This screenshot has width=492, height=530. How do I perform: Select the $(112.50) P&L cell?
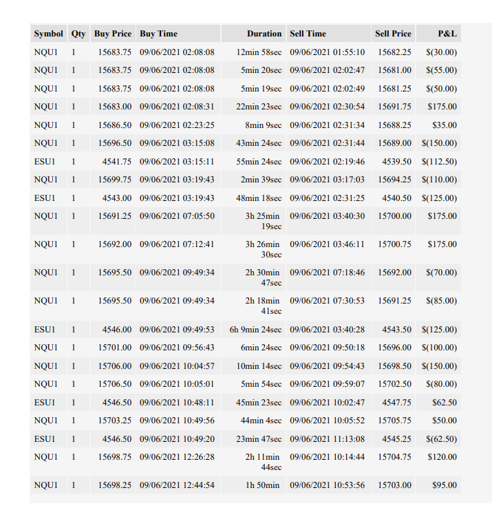tap(439, 162)
